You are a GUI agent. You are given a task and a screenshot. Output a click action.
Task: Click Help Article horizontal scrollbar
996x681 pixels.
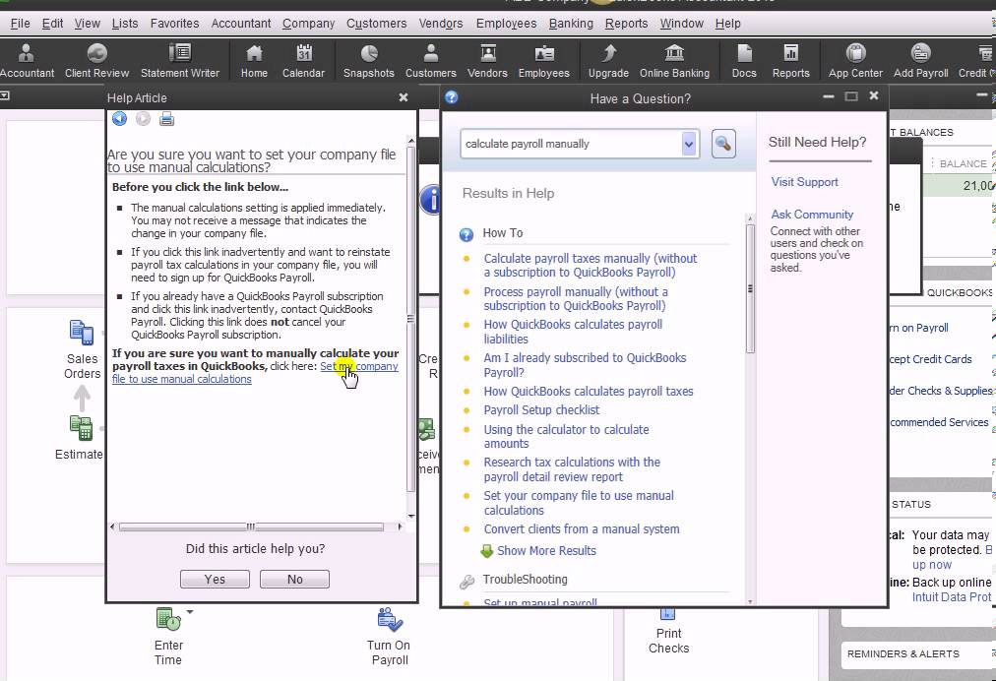point(251,526)
